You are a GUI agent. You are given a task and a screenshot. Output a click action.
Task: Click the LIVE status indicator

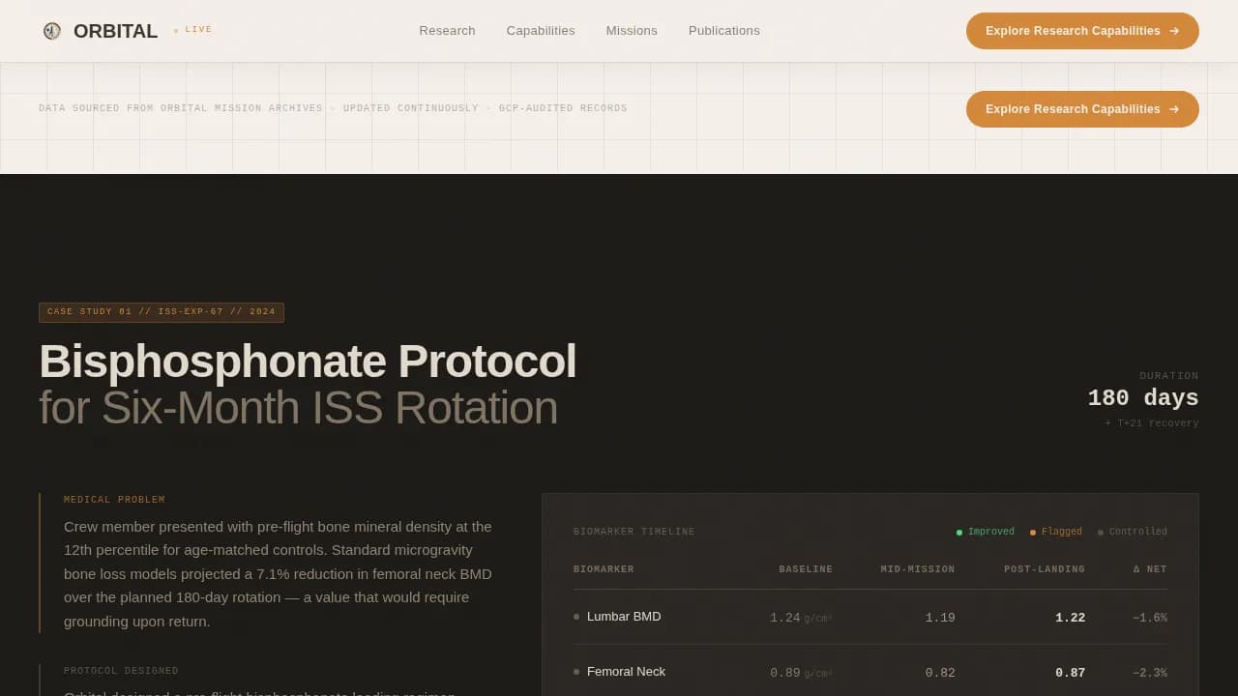click(x=192, y=30)
